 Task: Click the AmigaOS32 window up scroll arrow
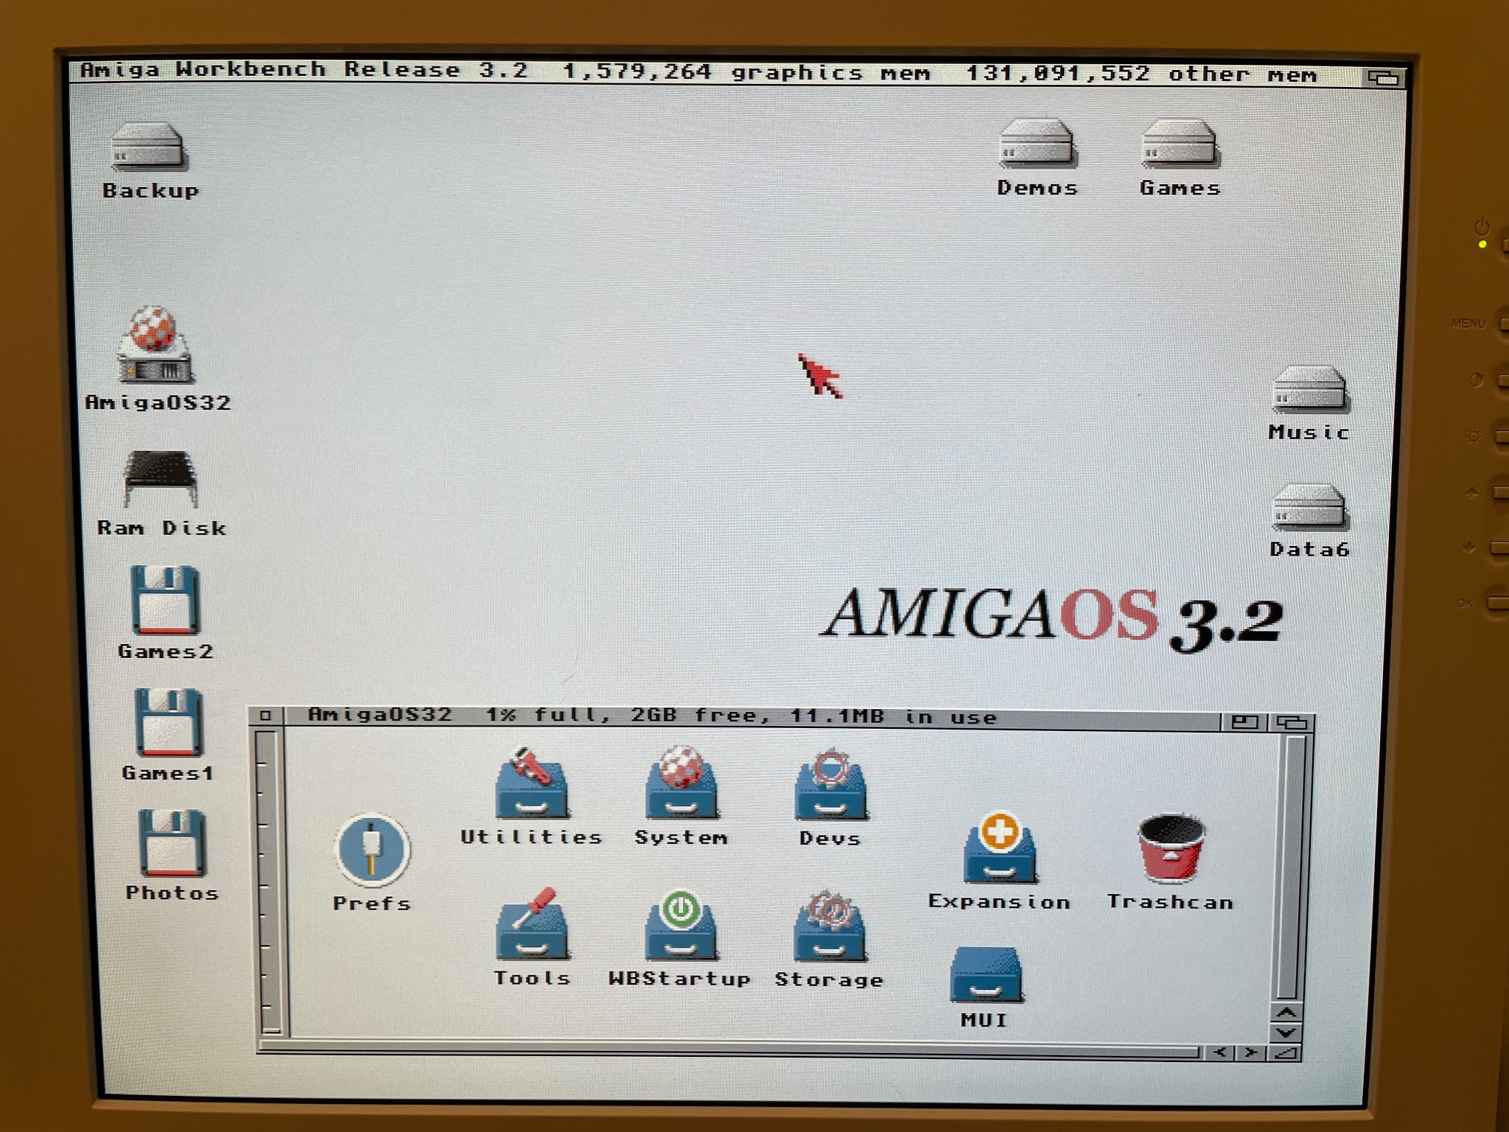pyautogui.click(x=1286, y=1013)
